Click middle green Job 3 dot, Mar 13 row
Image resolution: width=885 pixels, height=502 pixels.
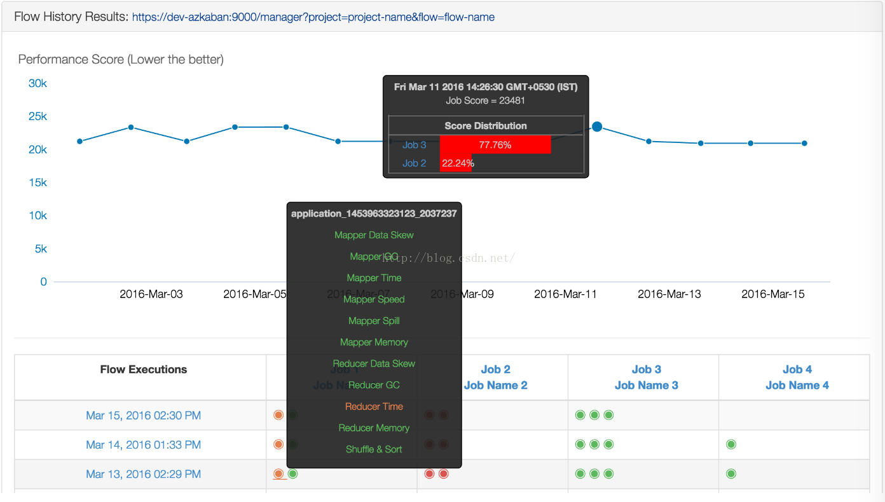pyautogui.click(x=594, y=473)
